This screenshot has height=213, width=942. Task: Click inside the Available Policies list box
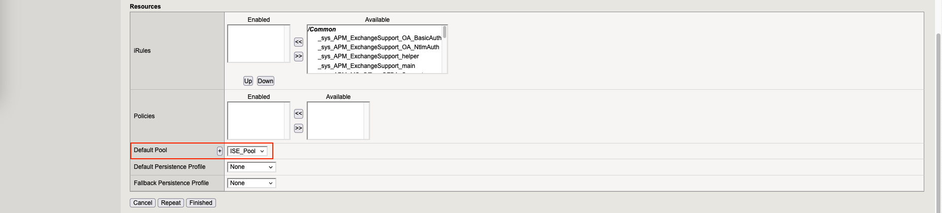[336, 121]
